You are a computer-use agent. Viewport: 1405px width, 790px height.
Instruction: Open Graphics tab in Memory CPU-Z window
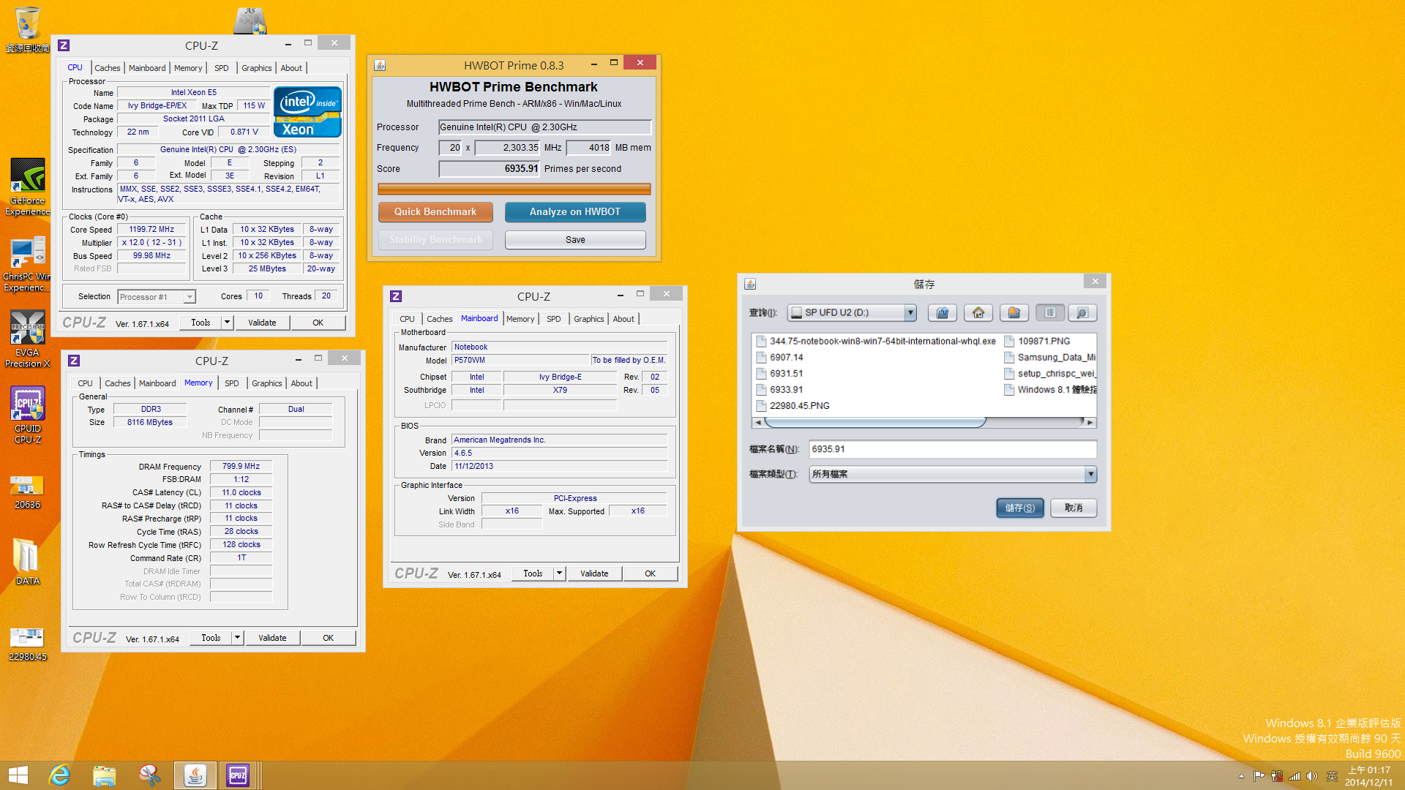[267, 383]
